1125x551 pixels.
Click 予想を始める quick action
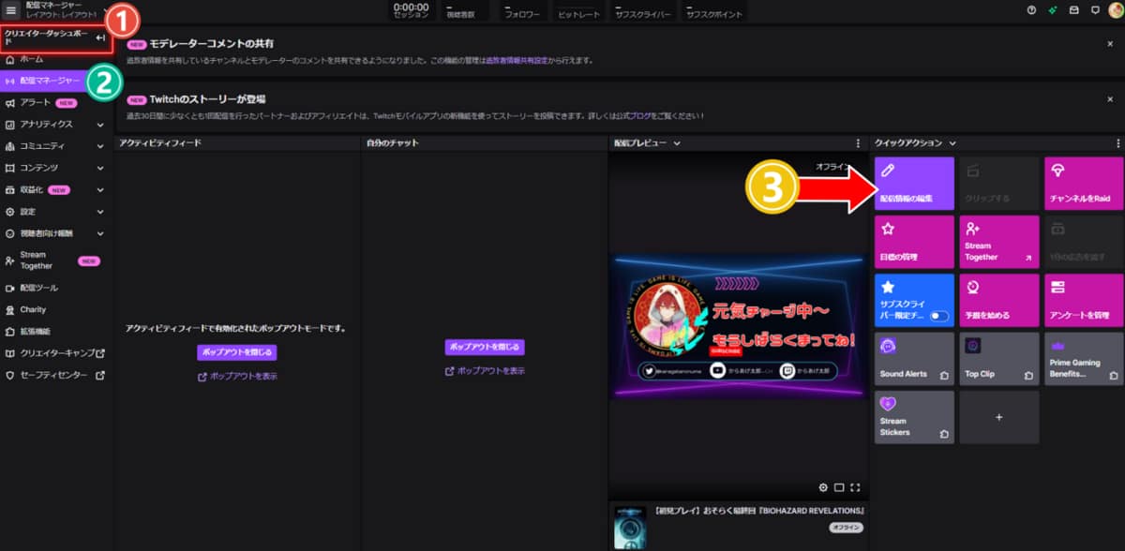click(x=998, y=300)
